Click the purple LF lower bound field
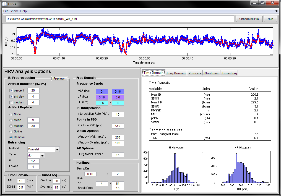281x196 pixels. [x=102, y=97]
